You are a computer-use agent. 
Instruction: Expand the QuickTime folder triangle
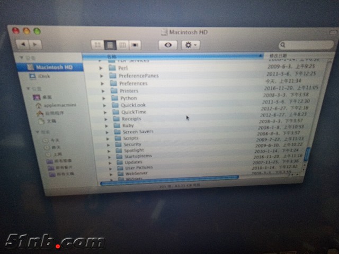point(105,113)
